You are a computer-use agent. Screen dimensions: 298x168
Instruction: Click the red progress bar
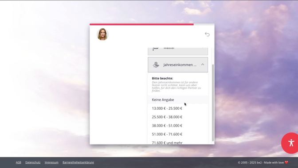click(x=141, y=24)
